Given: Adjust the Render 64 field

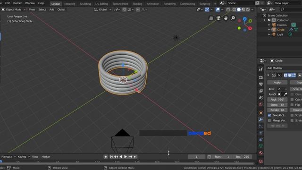Looking at the screenshot, I should (x=277, y=110).
